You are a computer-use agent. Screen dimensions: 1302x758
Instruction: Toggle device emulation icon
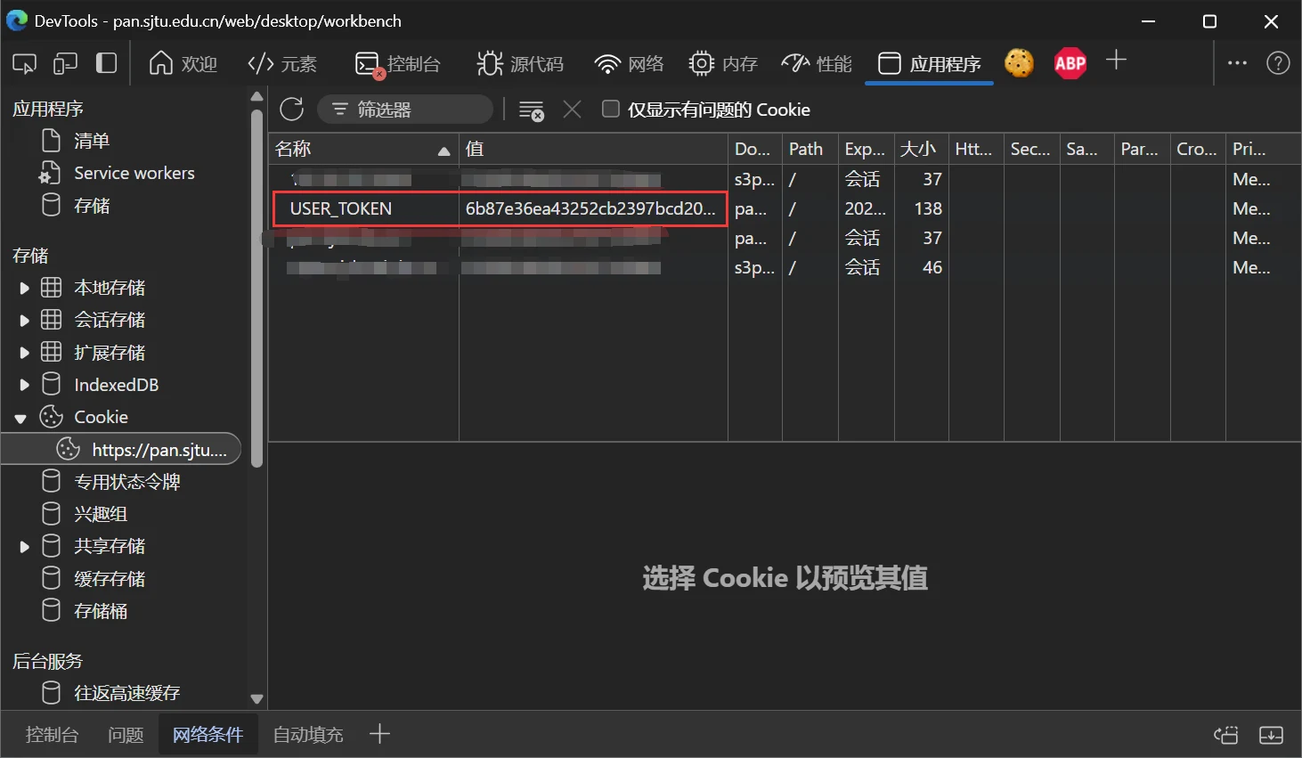click(x=65, y=63)
